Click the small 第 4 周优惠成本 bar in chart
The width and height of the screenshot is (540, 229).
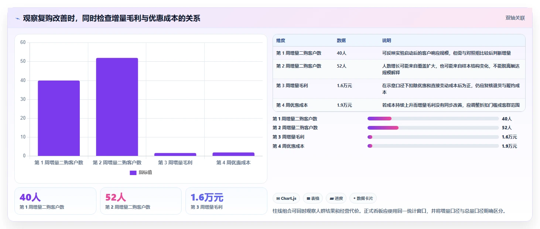click(x=233, y=154)
